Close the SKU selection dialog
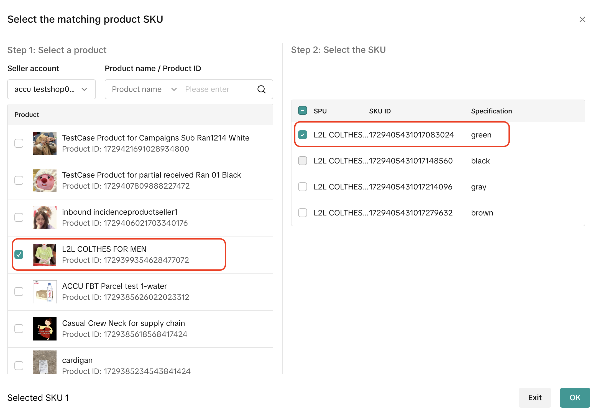The width and height of the screenshot is (593, 416). pyautogui.click(x=582, y=19)
